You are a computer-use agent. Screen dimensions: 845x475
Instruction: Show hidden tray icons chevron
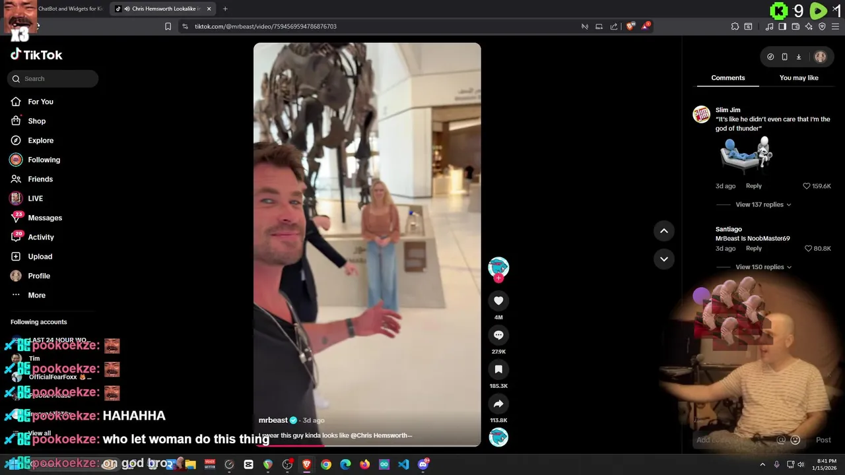tap(762, 464)
